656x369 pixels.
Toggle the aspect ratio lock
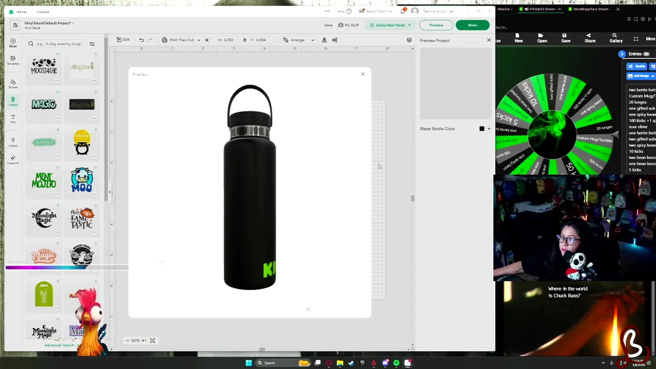[x=244, y=40]
